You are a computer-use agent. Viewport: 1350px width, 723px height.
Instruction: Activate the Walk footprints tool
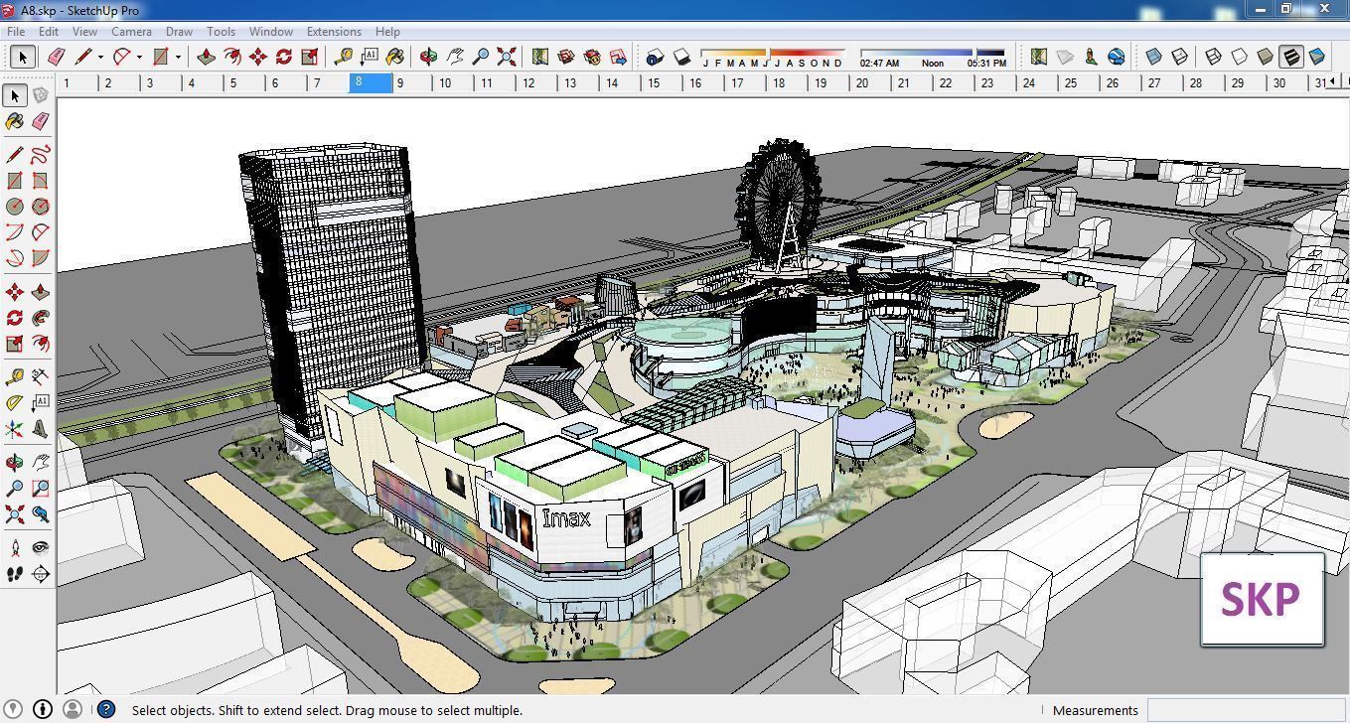(14, 573)
